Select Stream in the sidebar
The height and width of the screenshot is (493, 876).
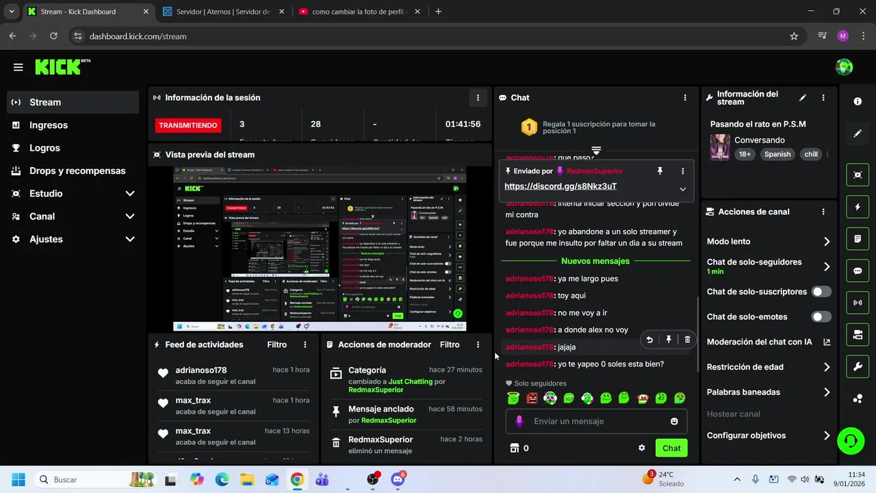point(73,102)
